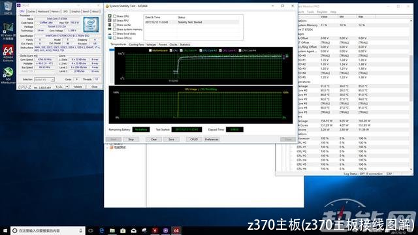Click the Save button in AIDA64

click(171, 139)
